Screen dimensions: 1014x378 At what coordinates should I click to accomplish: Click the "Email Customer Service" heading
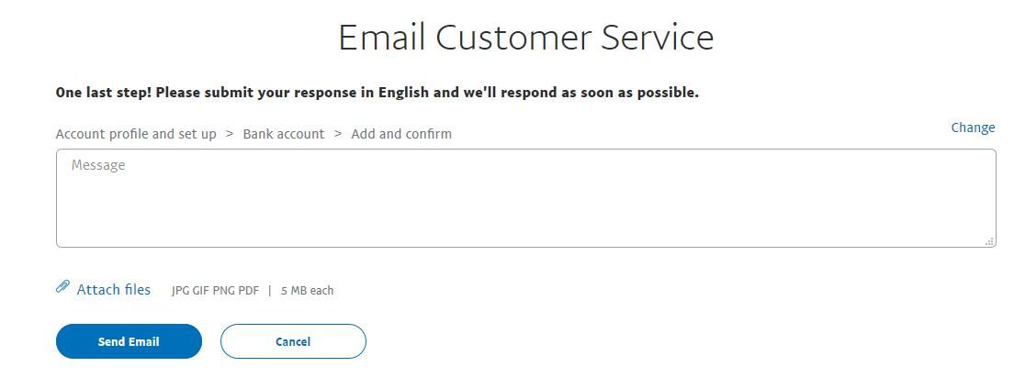coord(525,38)
